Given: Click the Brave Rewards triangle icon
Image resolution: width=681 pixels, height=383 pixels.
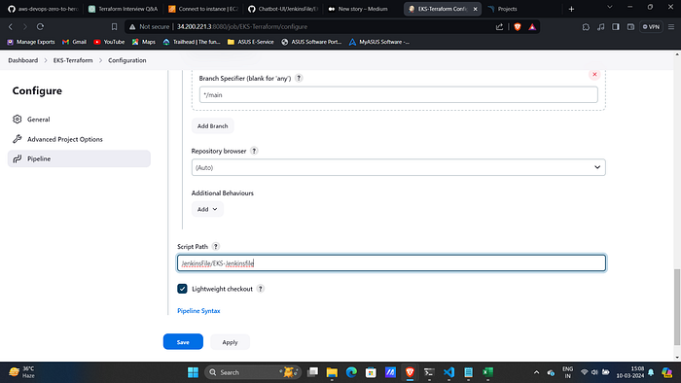Looking at the screenshot, I should click(532, 27).
